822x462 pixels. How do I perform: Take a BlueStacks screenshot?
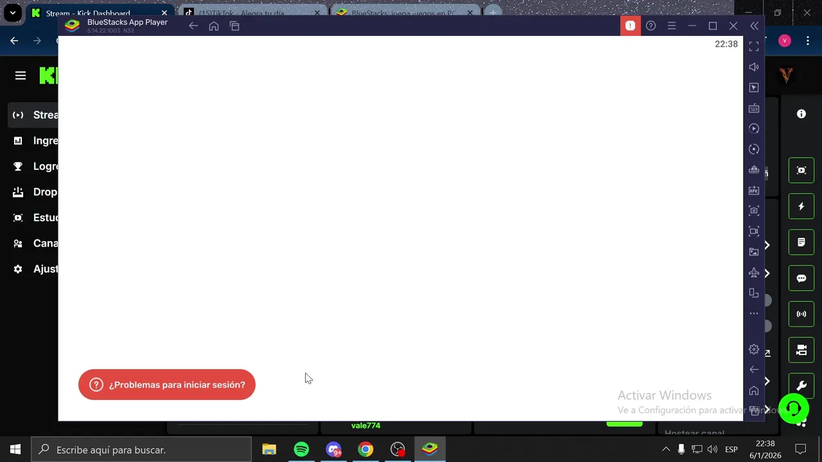[754, 210]
